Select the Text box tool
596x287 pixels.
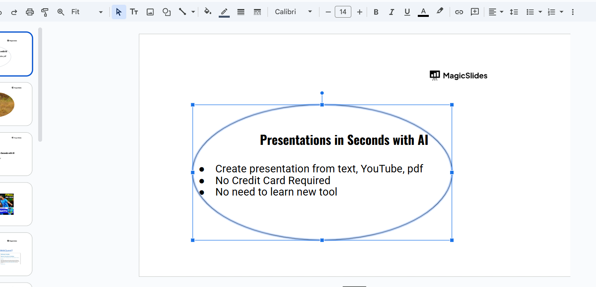tap(134, 12)
